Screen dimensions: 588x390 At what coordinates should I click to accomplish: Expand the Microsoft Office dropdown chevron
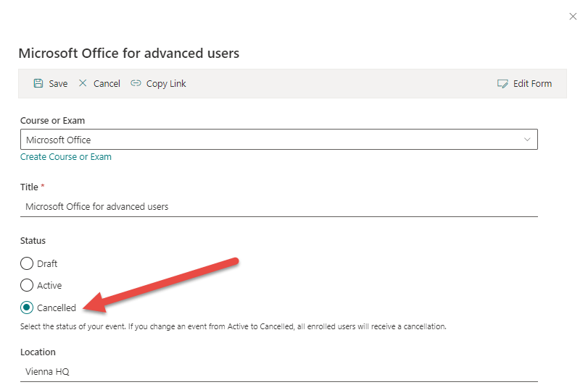[x=527, y=140]
